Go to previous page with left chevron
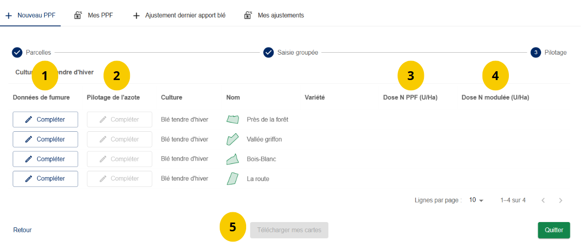 tap(543, 200)
